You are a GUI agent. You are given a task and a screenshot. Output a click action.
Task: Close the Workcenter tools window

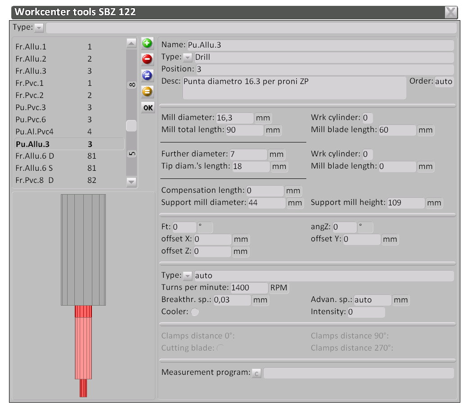pos(451,12)
